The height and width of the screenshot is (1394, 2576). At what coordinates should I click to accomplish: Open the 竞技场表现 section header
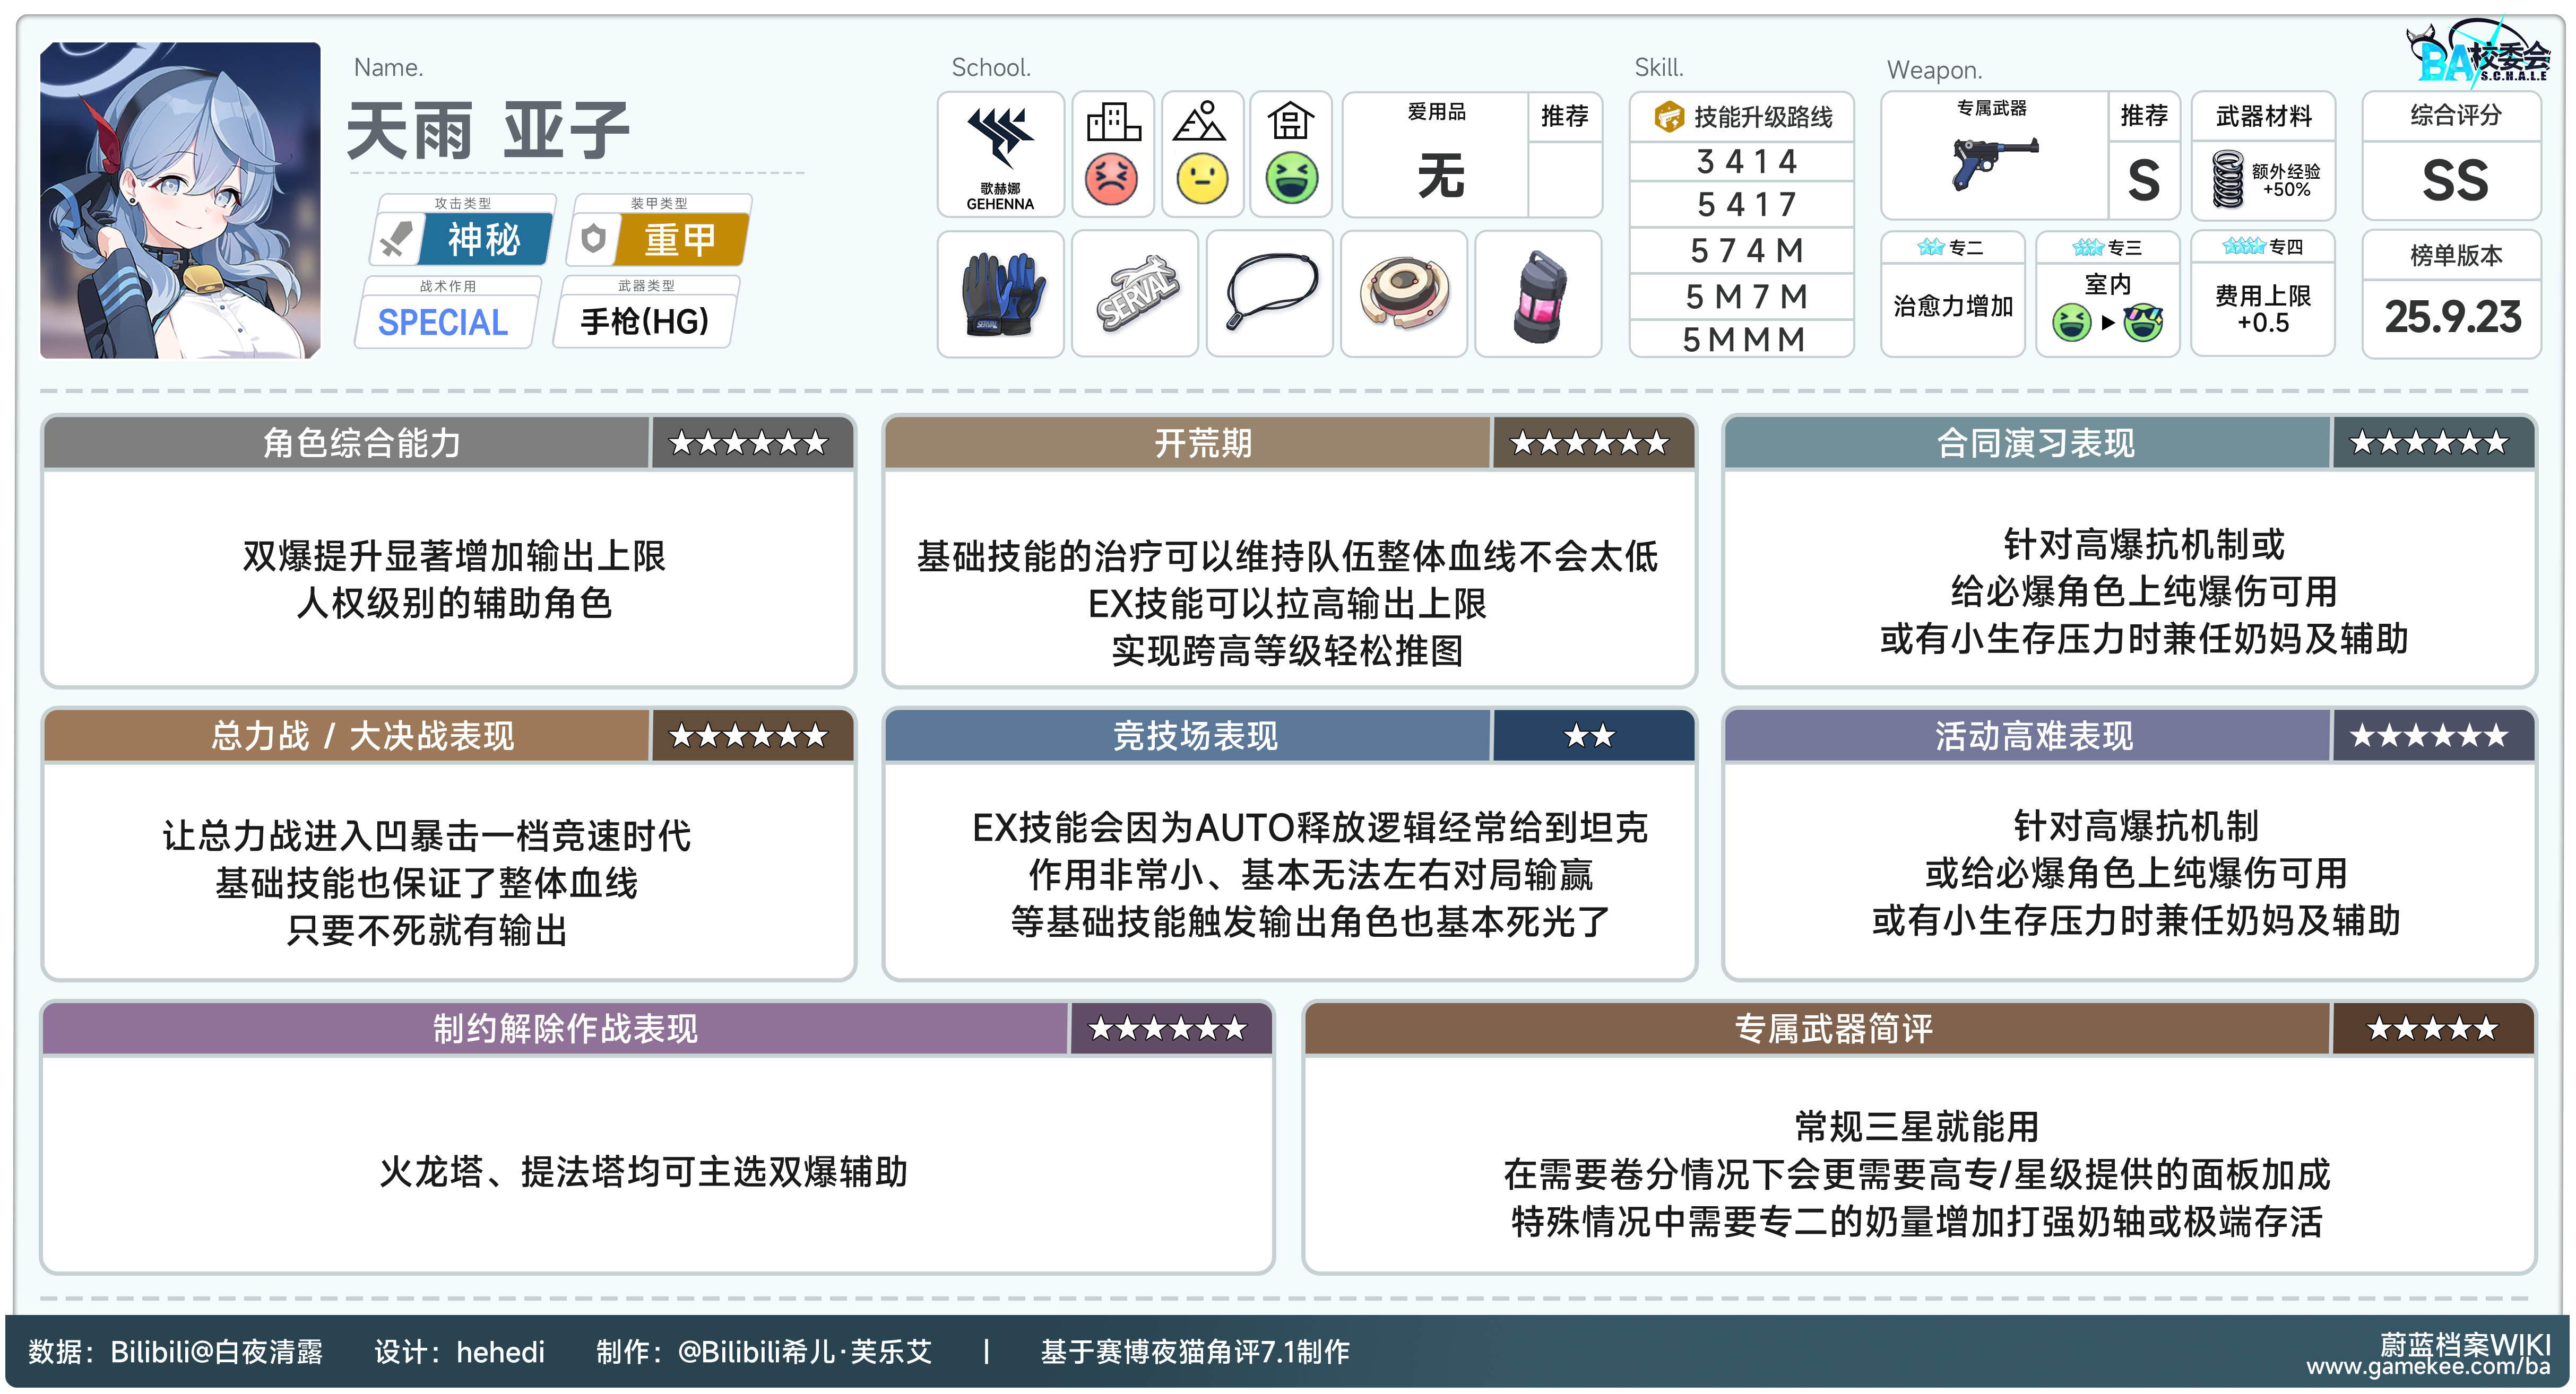(1195, 736)
